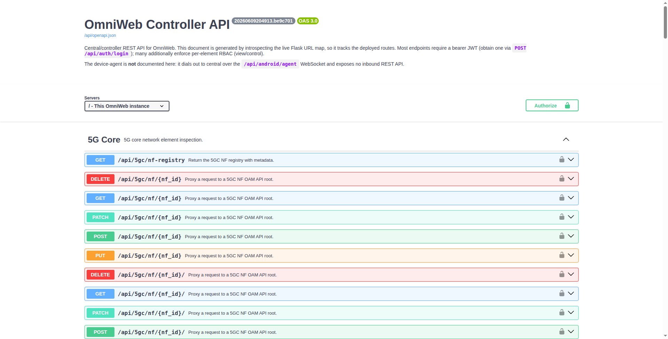This screenshot has width=668, height=339.
Task: Click lock icon on PUT /api/5gc/nf/{nf_id} row
Action: tap(562, 255)
